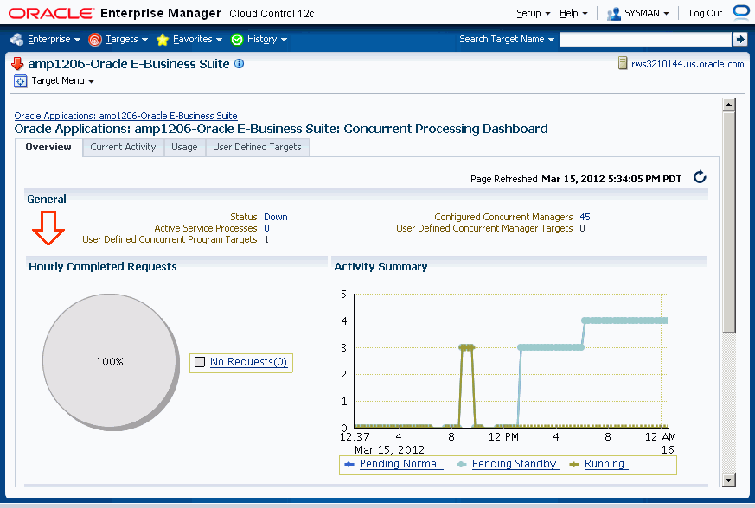Click the Log Out link
Viewport: 755px width, 508px height.
706,14
